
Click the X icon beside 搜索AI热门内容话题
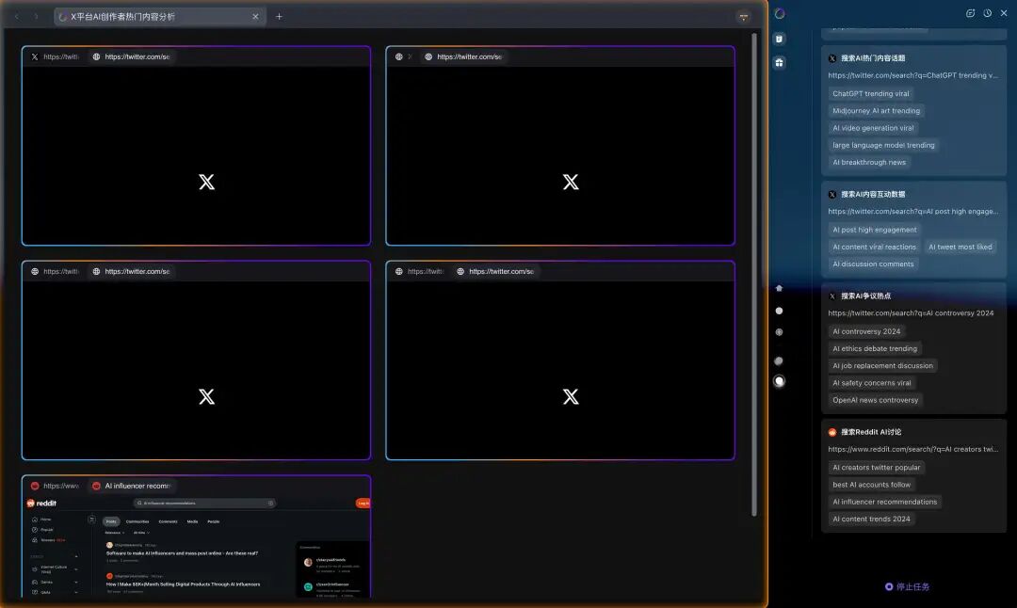832,58
